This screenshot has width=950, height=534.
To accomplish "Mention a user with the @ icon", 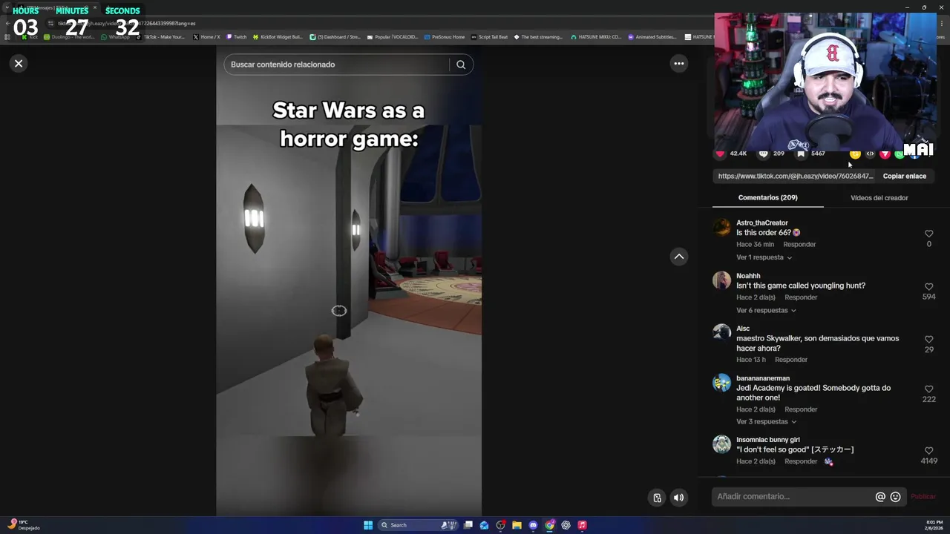I will 880,497.
